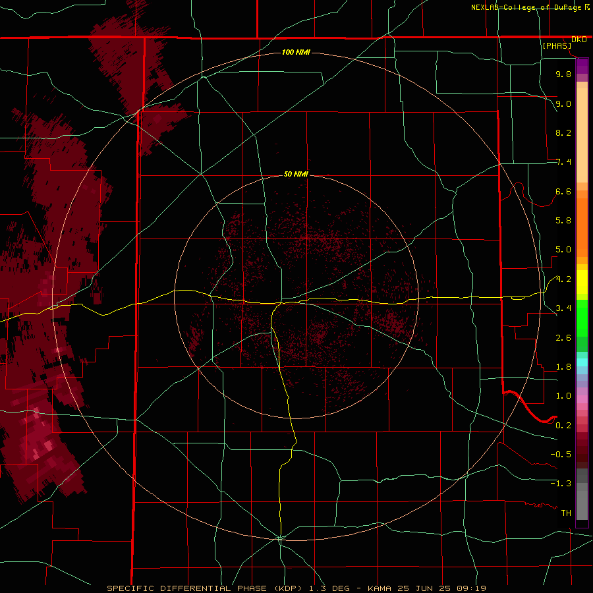Select the 7.4 value on the color scale
The height and width of the screenshot is (593, 593).
pos(563,162)
